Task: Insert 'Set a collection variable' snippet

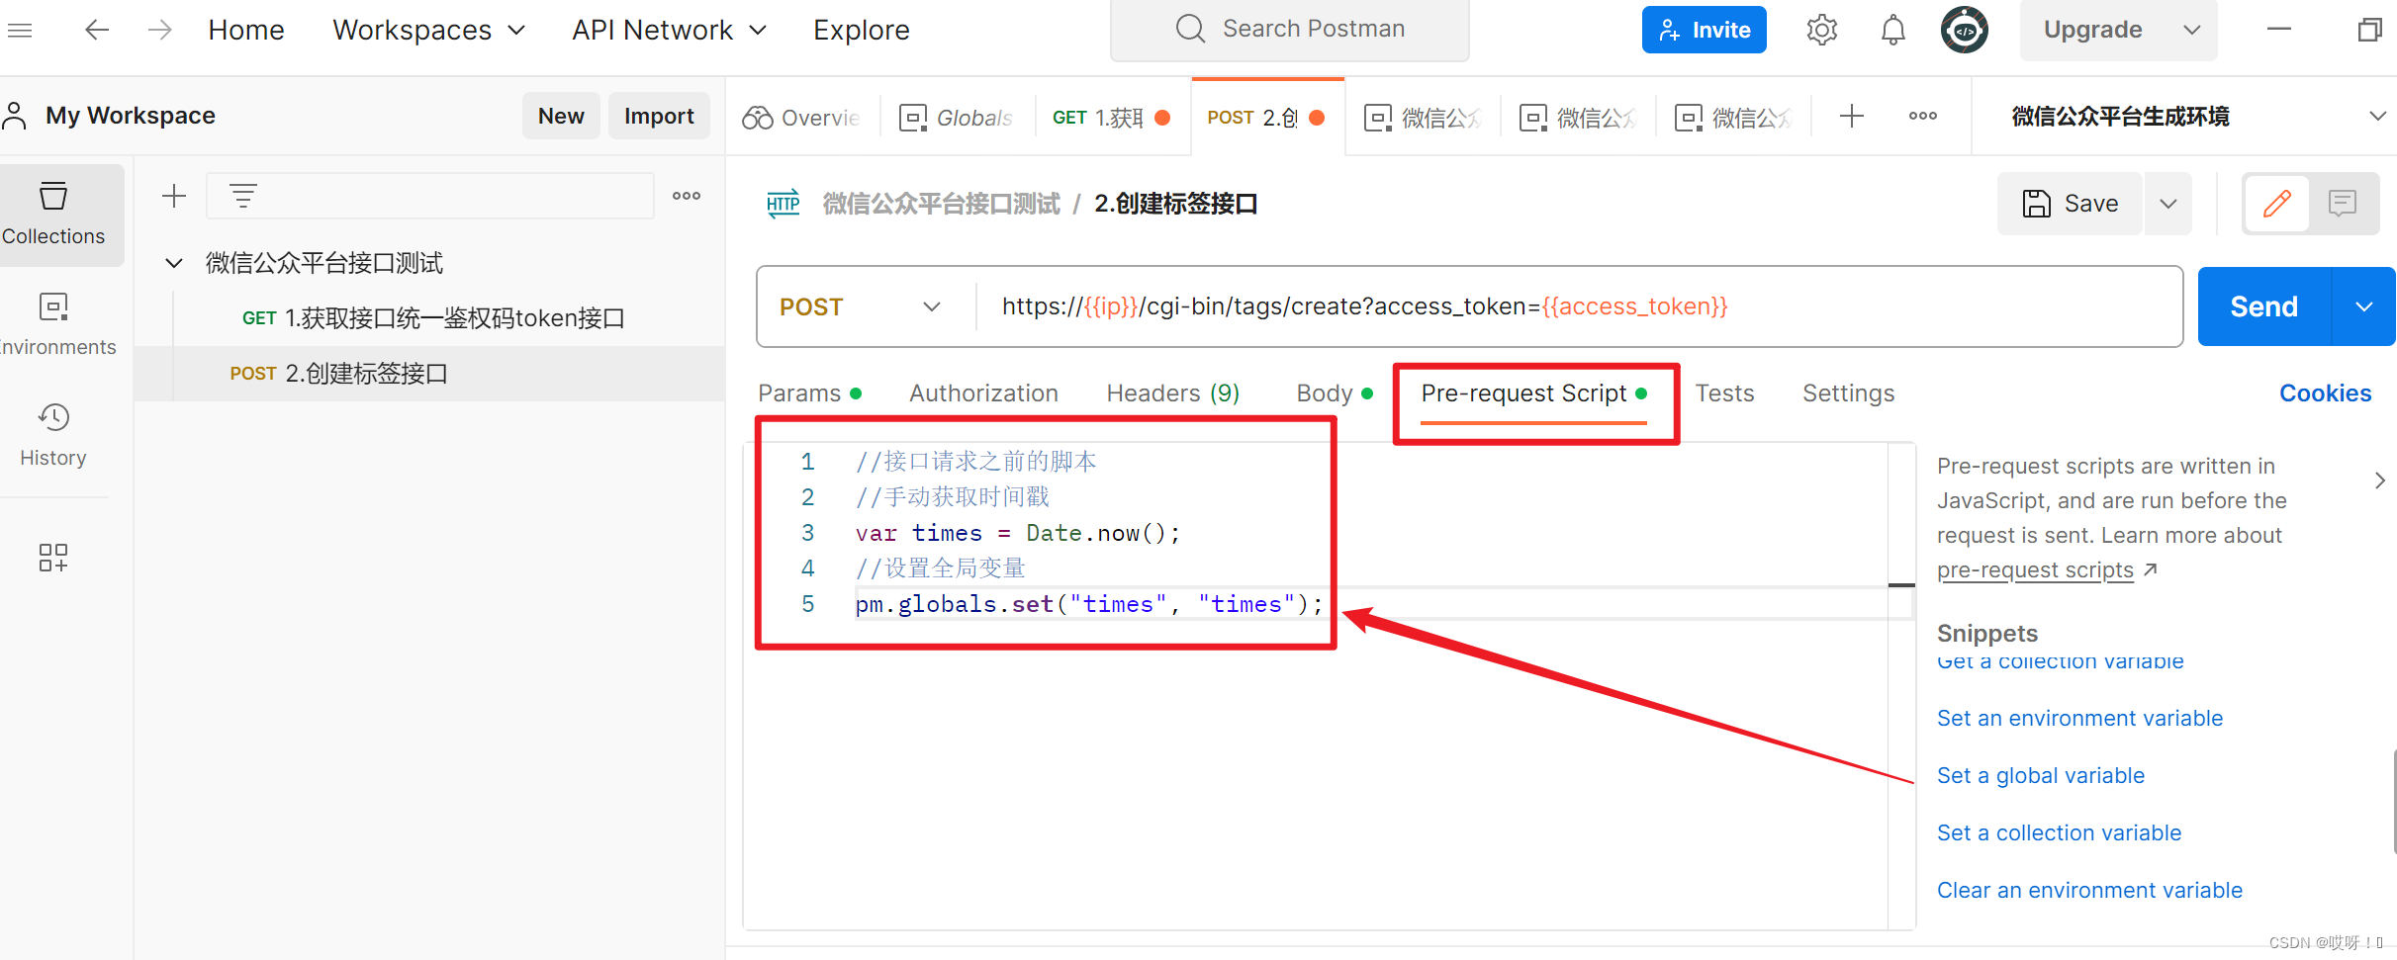Action: 2059,833
